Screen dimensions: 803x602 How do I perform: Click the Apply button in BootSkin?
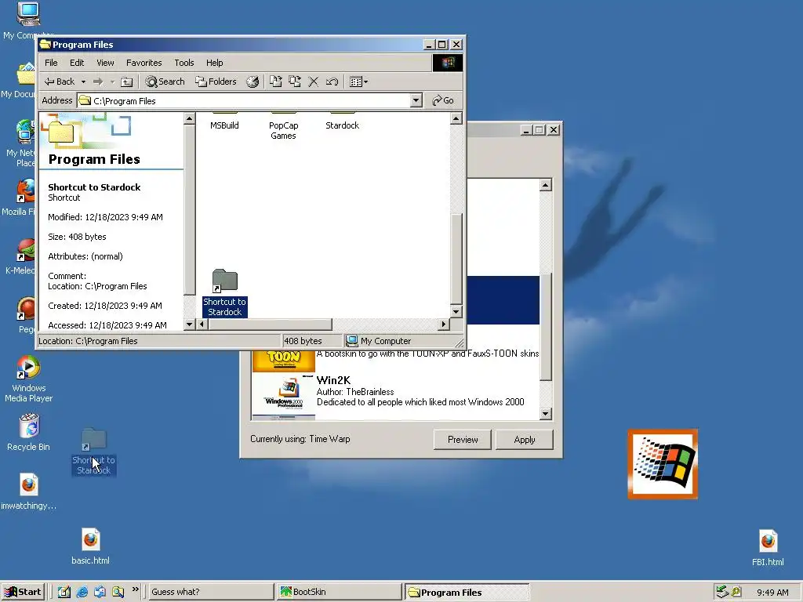tap(525, 440)
